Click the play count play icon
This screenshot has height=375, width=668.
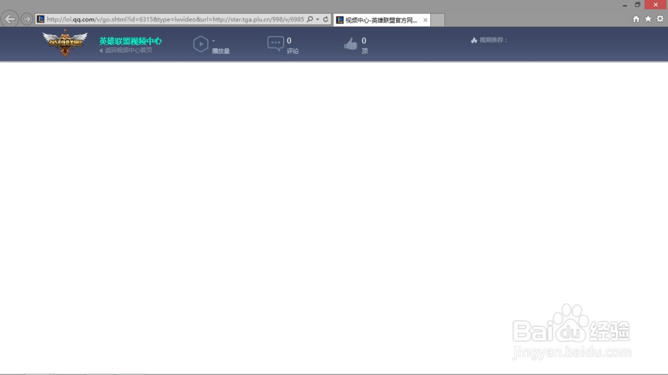[x=200, y=44]
